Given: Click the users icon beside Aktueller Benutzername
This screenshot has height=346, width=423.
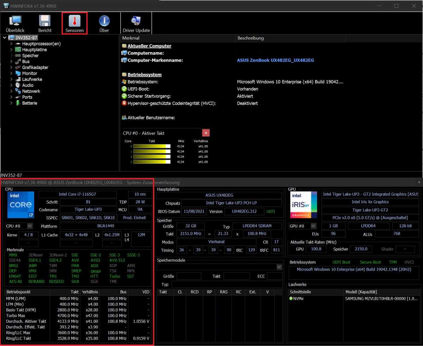Looking at the screenshot, I should (x=124, y=118).
